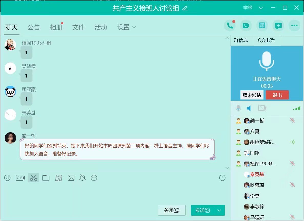Expand the title bar chevron menu
This screenshot has height=221, width=304.
point(261,8)
